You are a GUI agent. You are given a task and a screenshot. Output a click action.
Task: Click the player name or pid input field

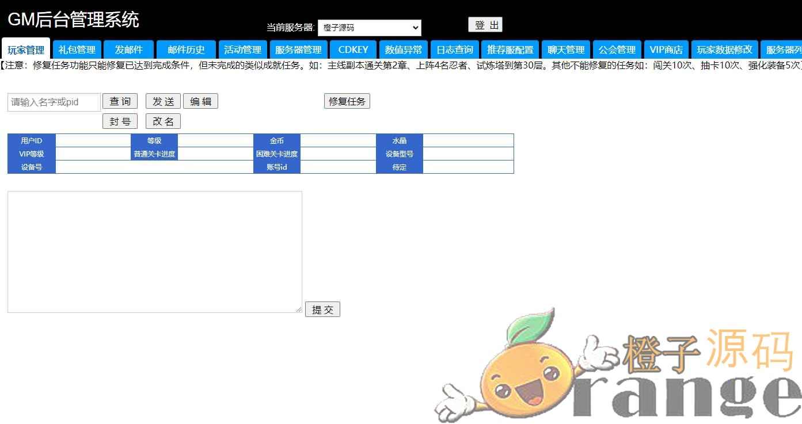(54, 102)
